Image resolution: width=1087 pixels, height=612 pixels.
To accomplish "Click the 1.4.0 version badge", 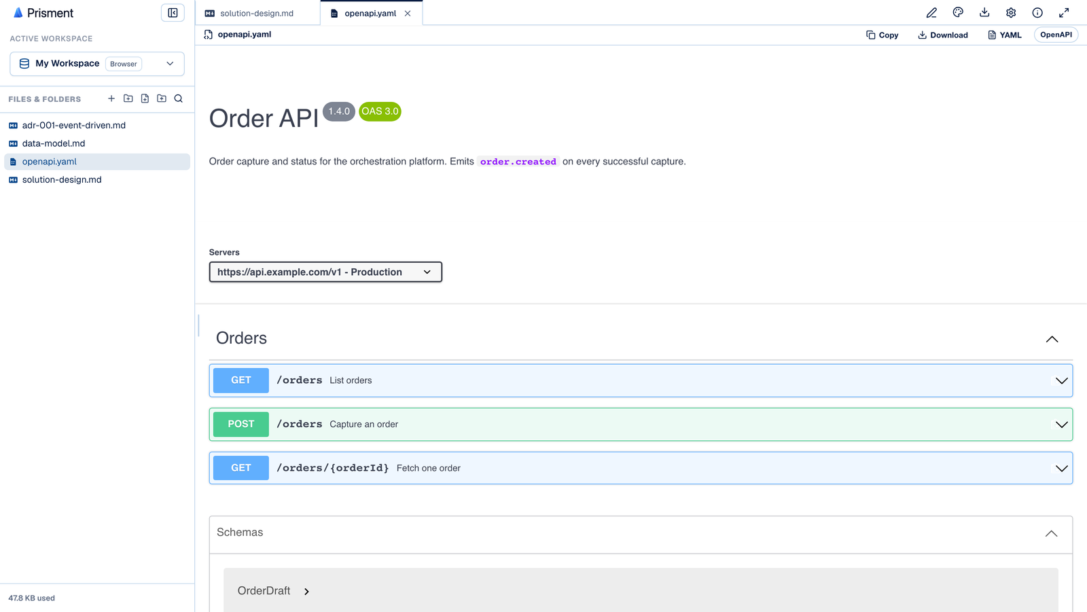I will (x=339, y=111).
